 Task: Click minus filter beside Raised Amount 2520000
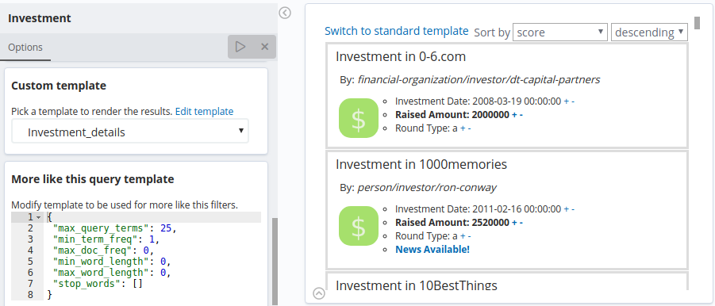(x=521, y=223)
